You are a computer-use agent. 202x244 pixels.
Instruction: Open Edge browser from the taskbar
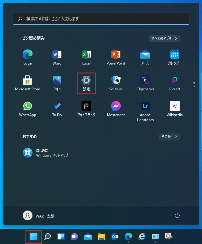pos(128,237)
